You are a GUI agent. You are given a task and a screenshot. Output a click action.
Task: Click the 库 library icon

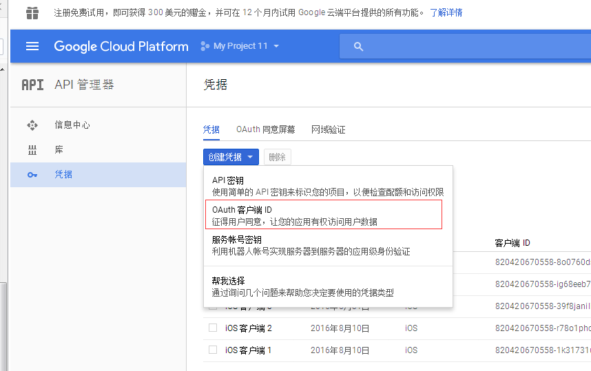[x=32, y=150]
